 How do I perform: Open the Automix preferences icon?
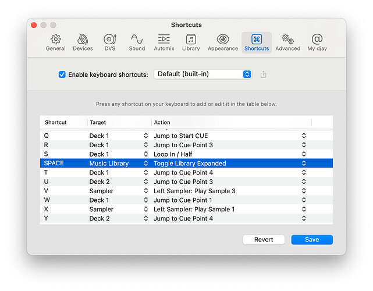coord(164,40)
